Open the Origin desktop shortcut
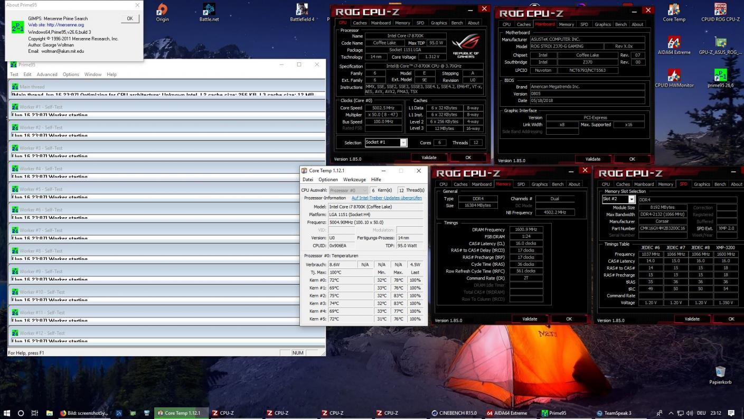 [162, 13]
